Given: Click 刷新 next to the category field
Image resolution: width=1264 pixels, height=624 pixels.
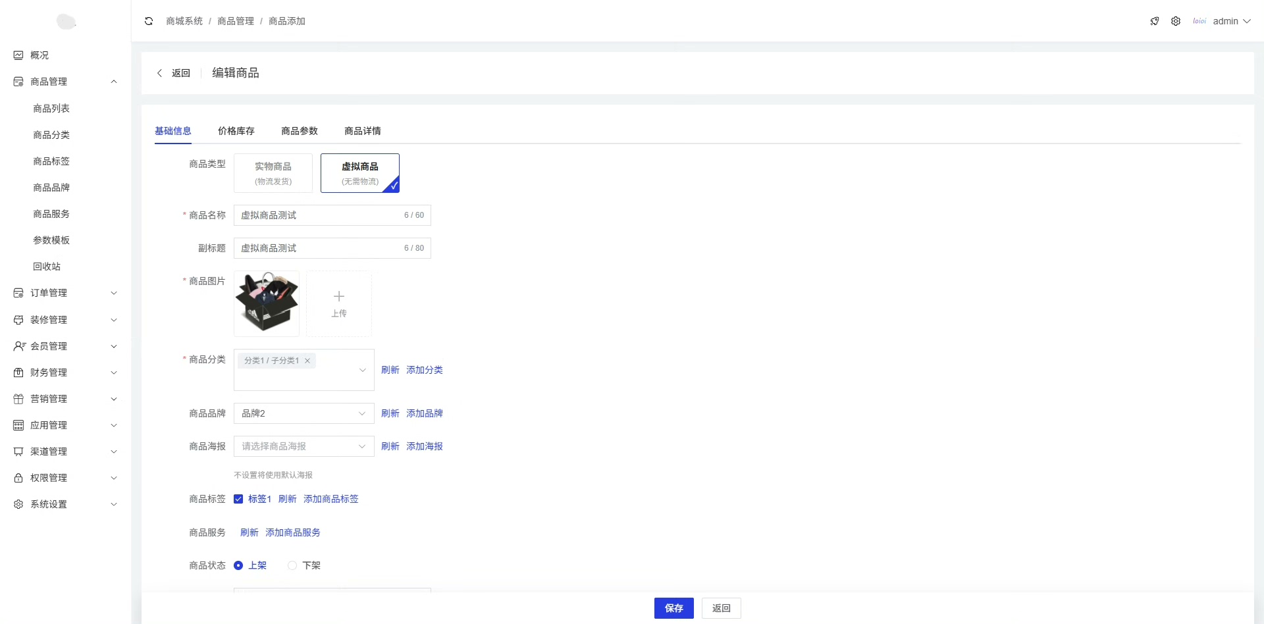Looking at the screenshot, I should coord(390,370).
